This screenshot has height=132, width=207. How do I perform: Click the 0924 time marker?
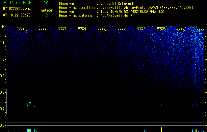(82, 28)
